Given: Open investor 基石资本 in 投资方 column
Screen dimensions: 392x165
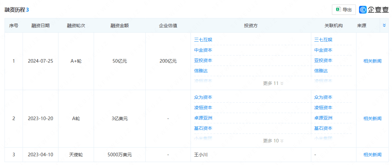Looking at the screenshot, I should point(203,128).
